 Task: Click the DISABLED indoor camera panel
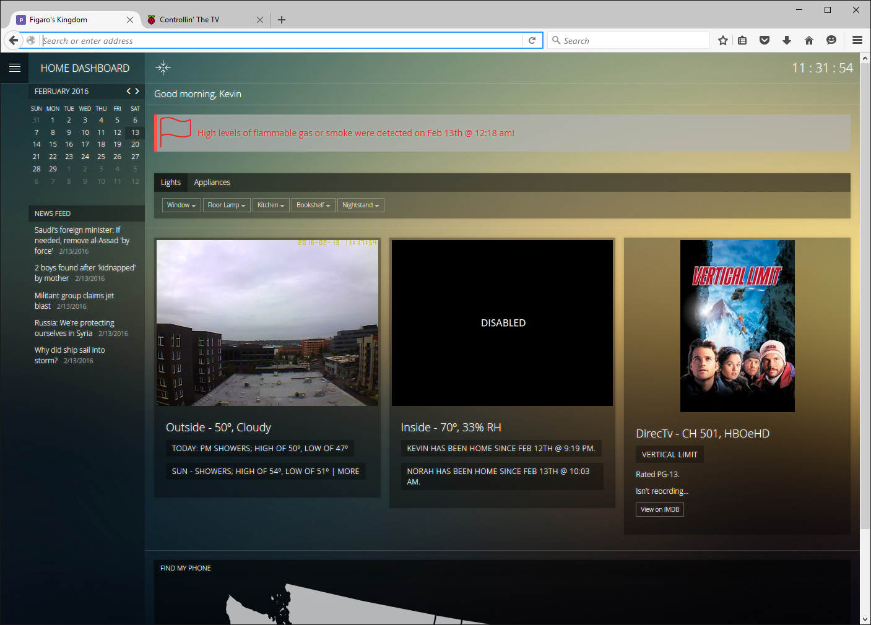point(503,323)
